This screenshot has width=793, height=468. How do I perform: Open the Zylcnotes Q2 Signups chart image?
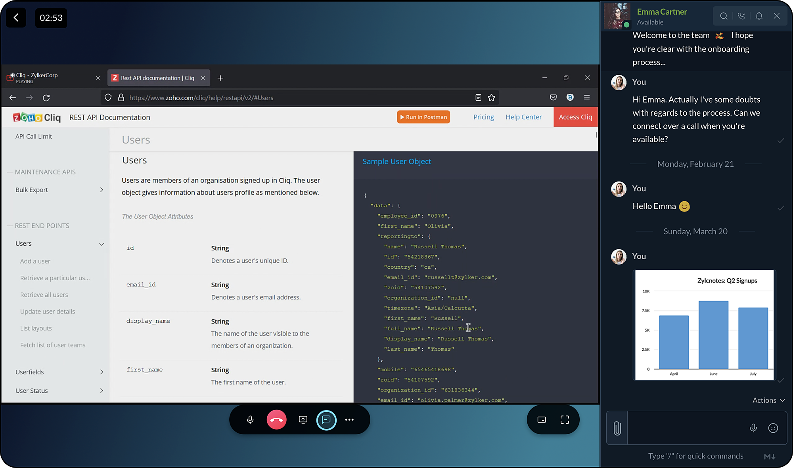pyautogui.click(x=704, y=325)
